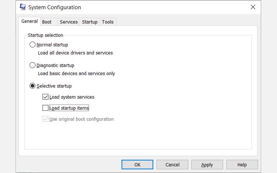Open Help for System Configuration
Image resolution: width=277 pixels, height=173 pixels.
[242, 165]
